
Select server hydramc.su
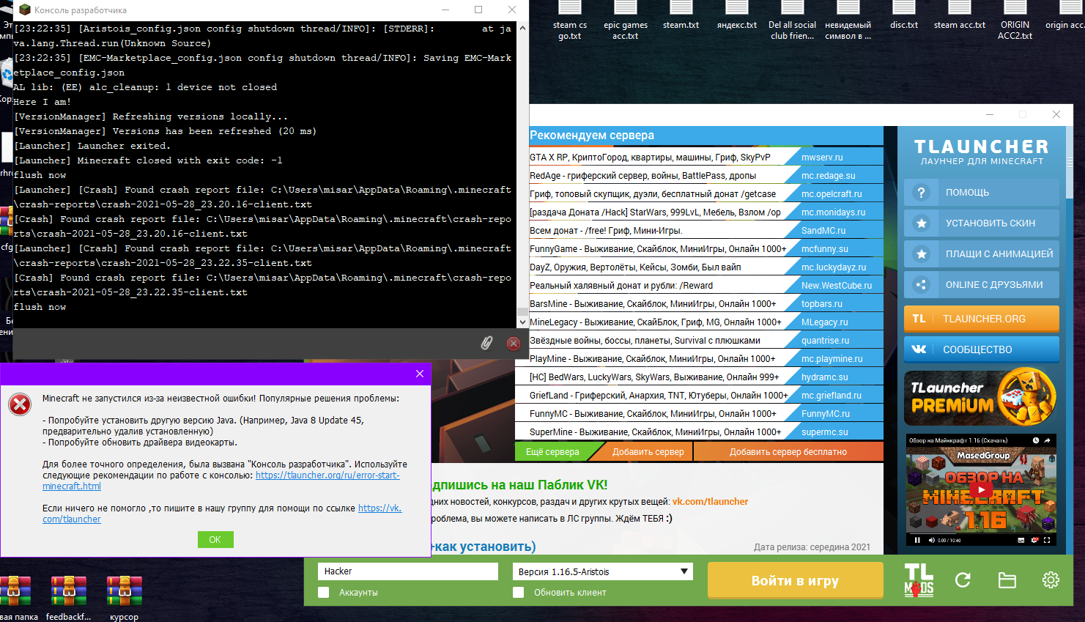(x=825, y=377)
